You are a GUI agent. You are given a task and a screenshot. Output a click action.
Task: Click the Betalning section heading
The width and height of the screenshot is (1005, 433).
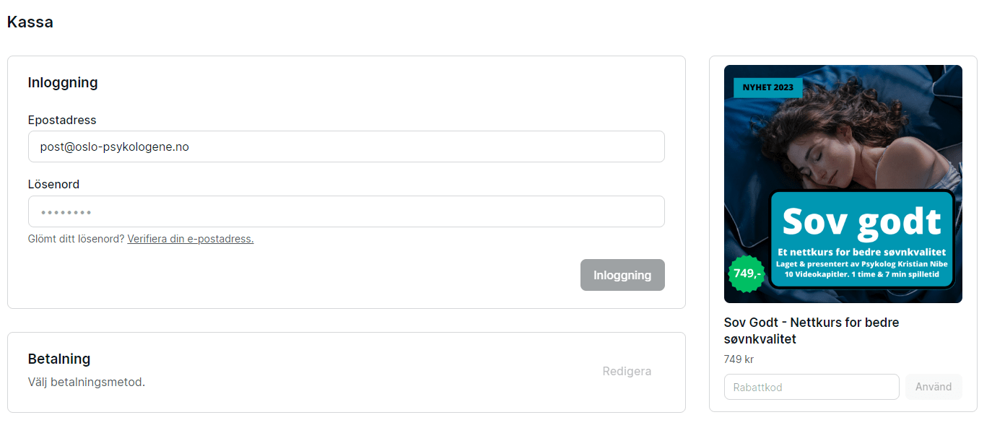tap(59, 359)
